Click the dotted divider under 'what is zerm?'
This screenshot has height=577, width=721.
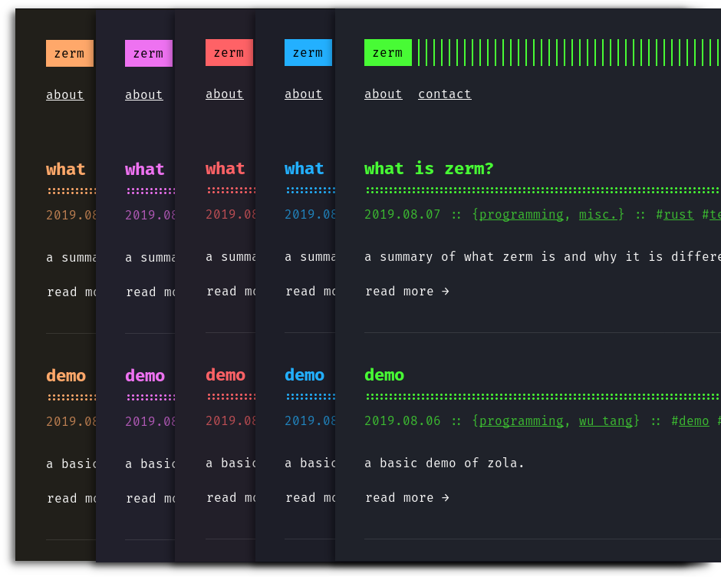point(537,190)
